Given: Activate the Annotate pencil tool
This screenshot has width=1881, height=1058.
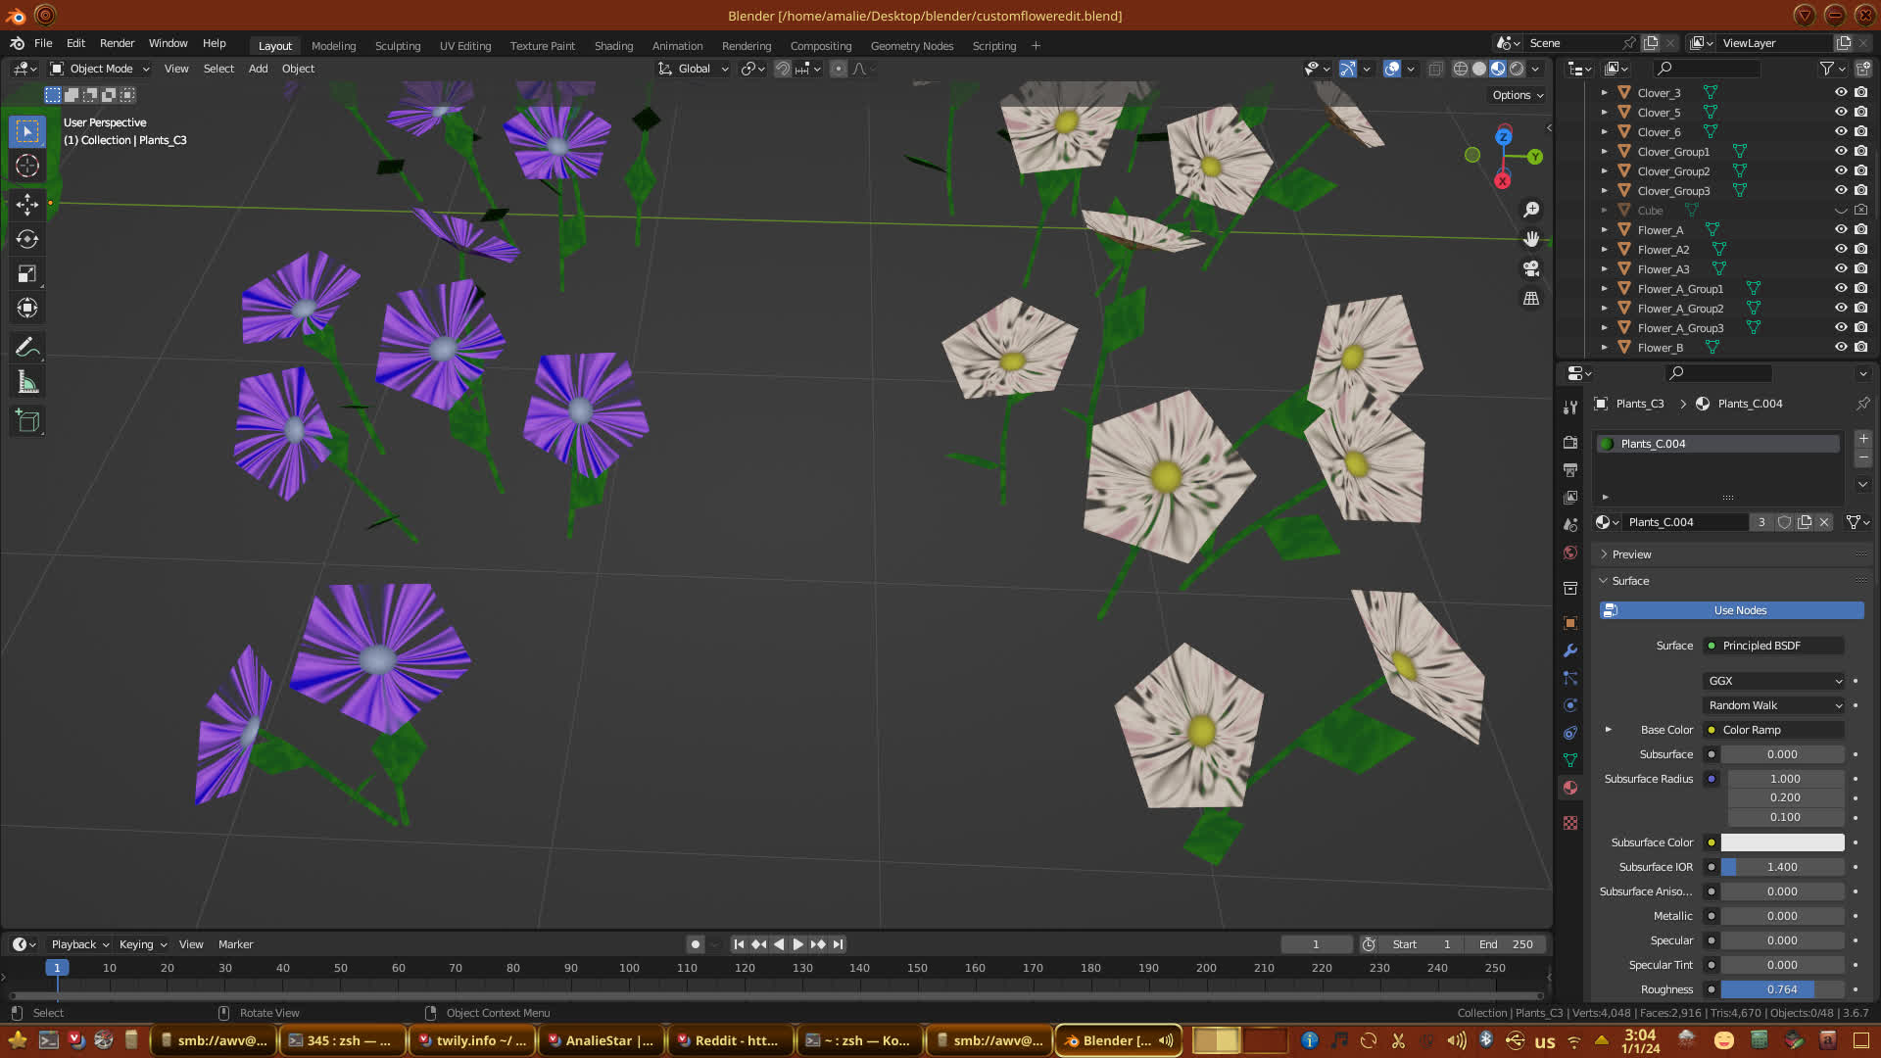Looking at the screenshot, I should pyautogui.click(x=27, y=347).
